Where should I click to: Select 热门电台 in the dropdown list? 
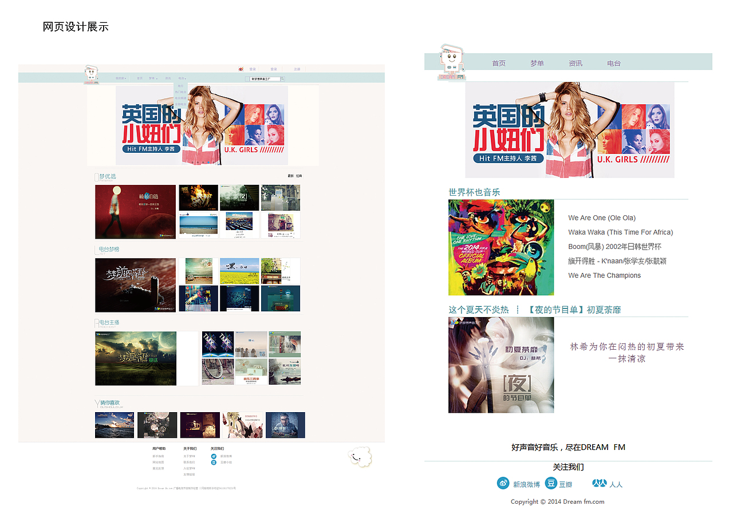(180, 92)
